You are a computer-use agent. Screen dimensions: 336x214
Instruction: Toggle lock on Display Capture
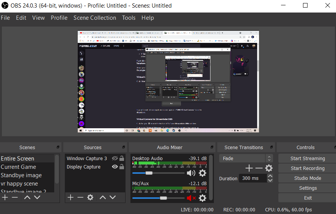coord(122,167)
